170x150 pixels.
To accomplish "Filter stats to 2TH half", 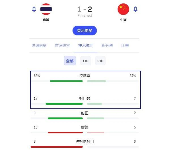I will pos(100,61).
